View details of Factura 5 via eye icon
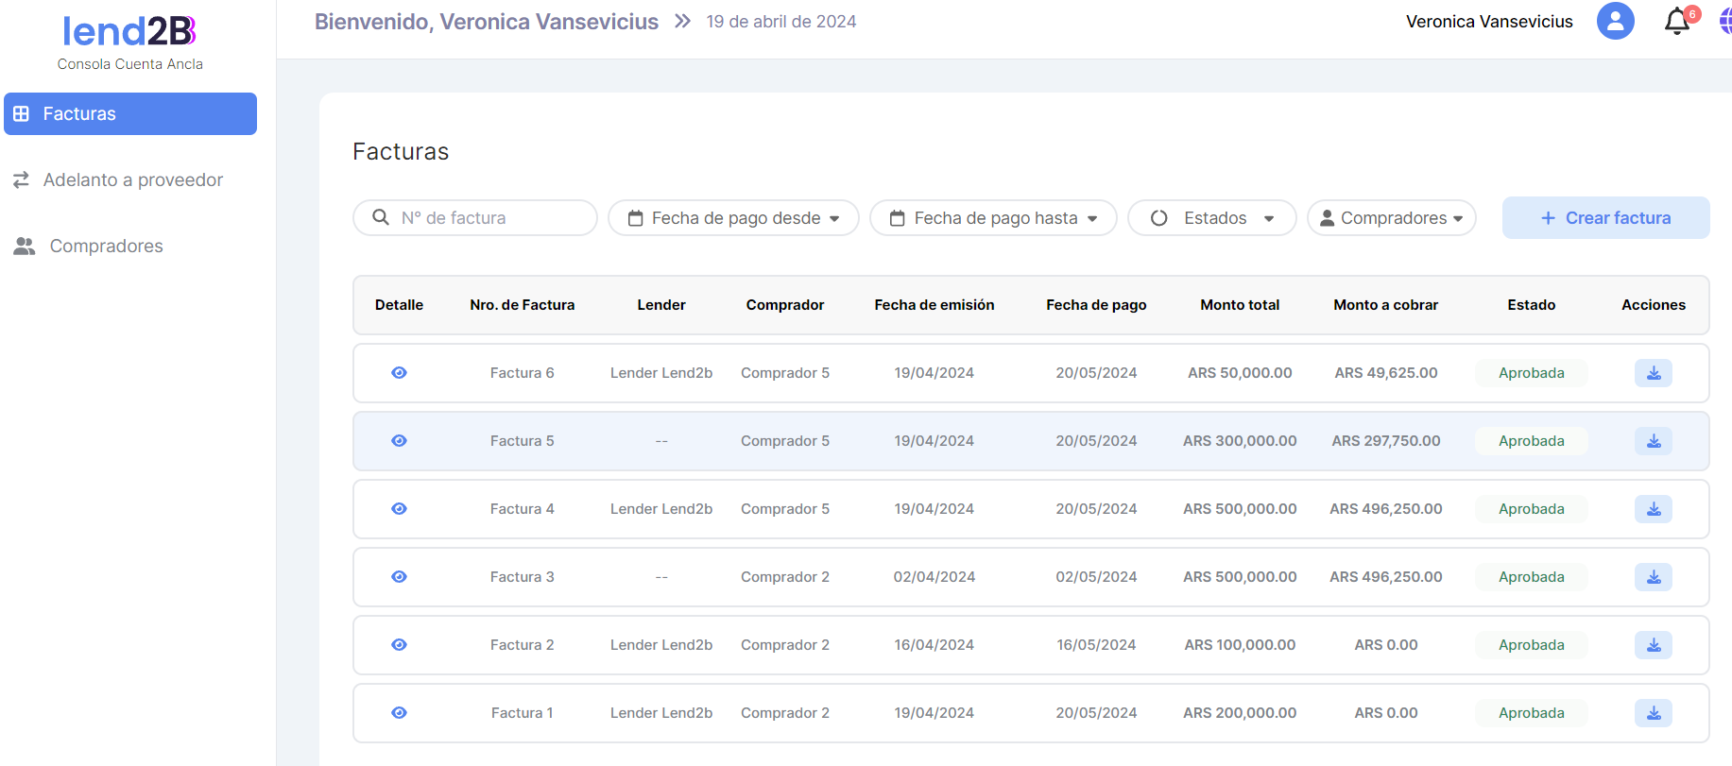 (x=399, y=441)
